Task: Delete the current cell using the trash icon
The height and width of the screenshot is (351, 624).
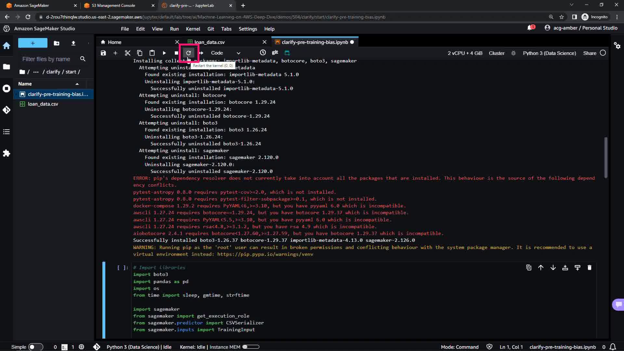Action: click(589, 267)
